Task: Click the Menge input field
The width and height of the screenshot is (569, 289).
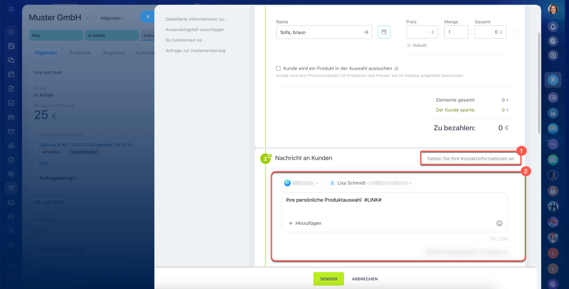Action: pyautogui.click(x=456, y=32)
